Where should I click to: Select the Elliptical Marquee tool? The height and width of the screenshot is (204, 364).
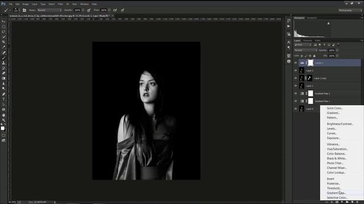pyautogui.click(x=3, y=27)
